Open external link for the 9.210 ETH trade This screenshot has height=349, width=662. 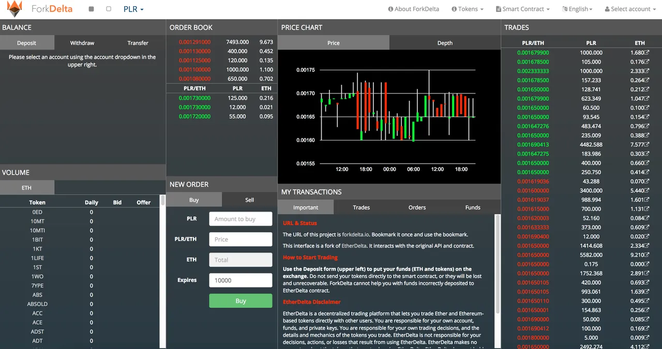(647, 255)
